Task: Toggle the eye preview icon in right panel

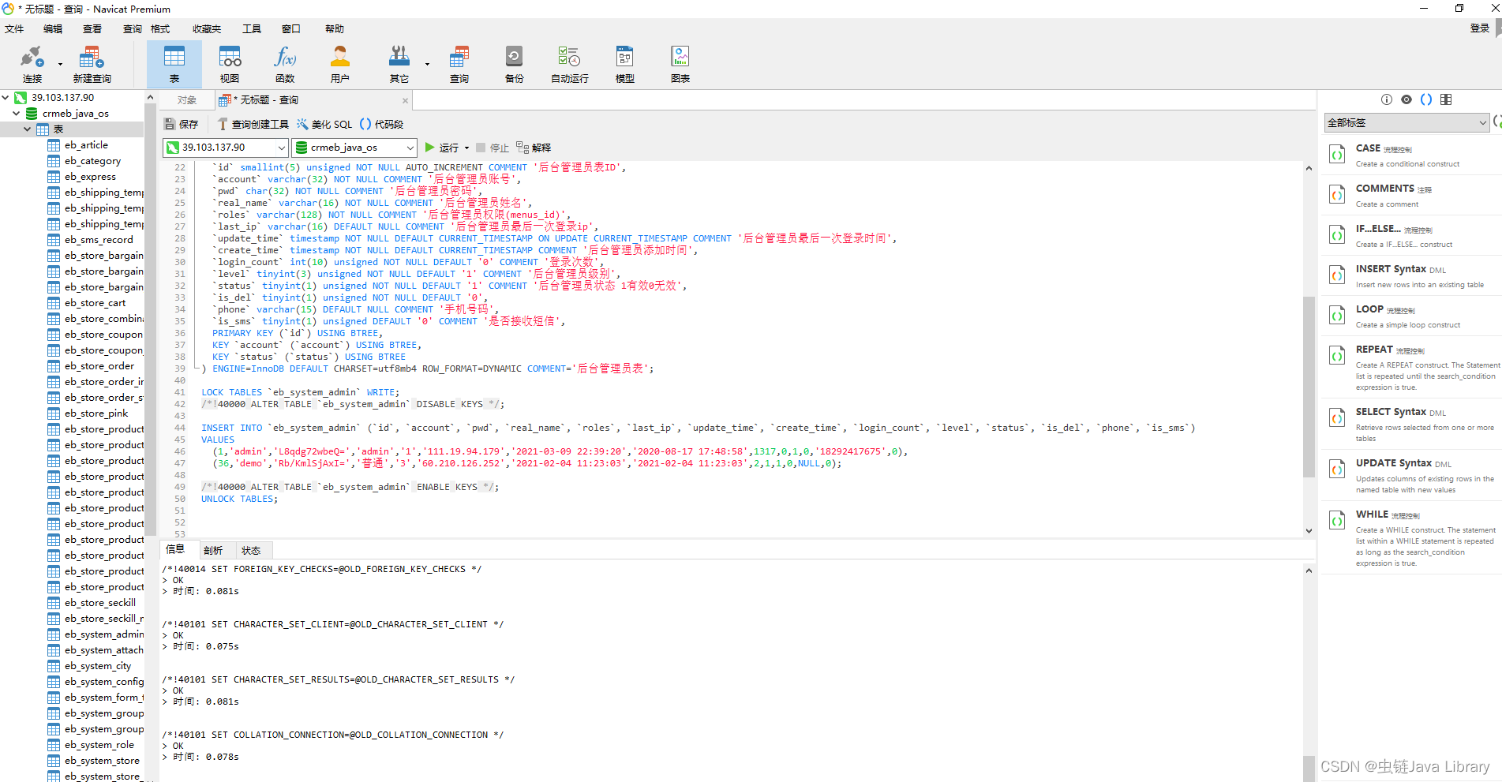Action: pyautogui.click(x=1406, y=99)
